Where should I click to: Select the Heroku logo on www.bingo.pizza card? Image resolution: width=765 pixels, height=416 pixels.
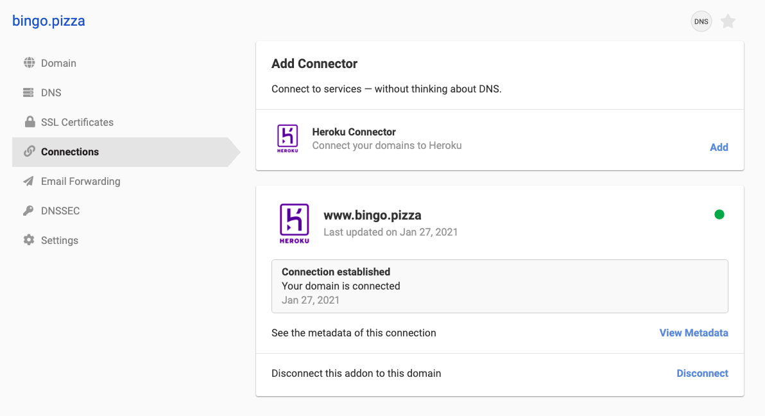(x=293, y=223)
